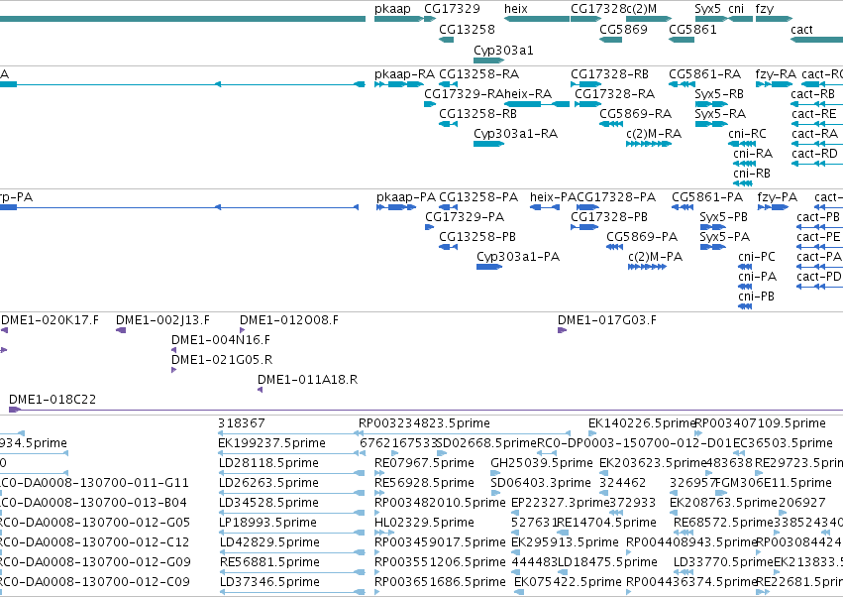Image resolution: width=843 pixels, height=597 pixels.
Task: Click the CG13258 gene label
Action: (467, 30)
